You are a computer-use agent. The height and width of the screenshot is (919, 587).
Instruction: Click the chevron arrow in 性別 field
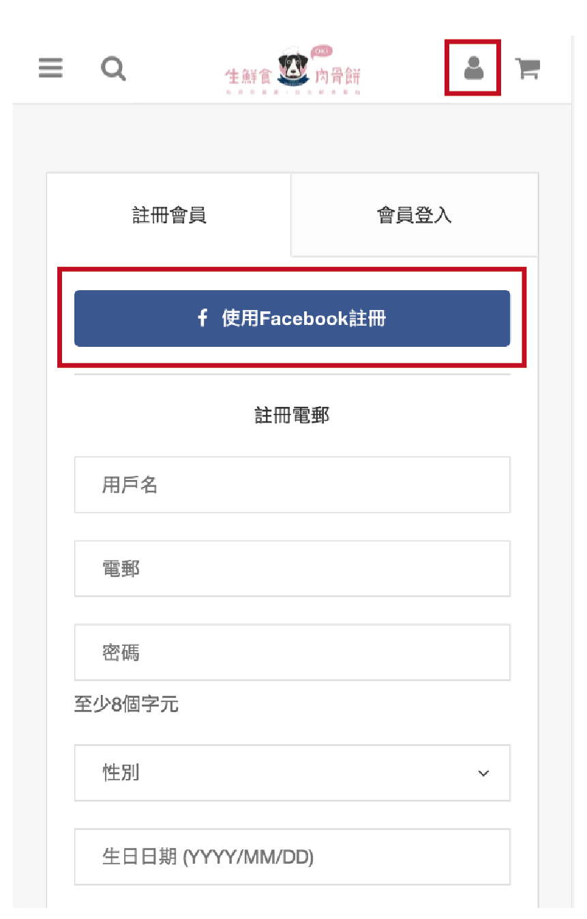point(483,774)
